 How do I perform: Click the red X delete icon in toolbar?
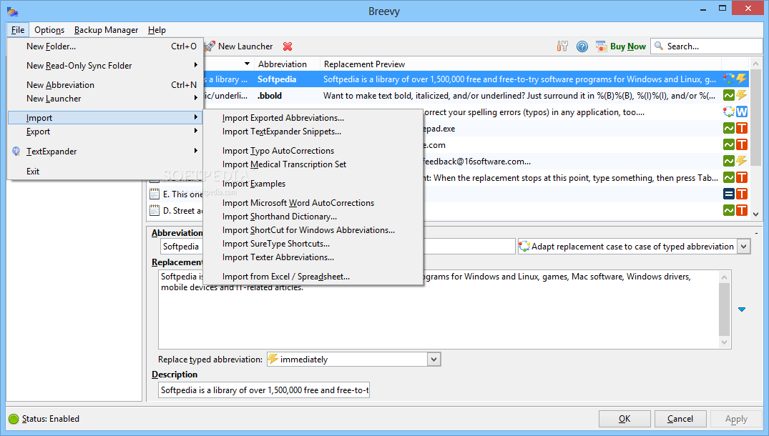288,46
